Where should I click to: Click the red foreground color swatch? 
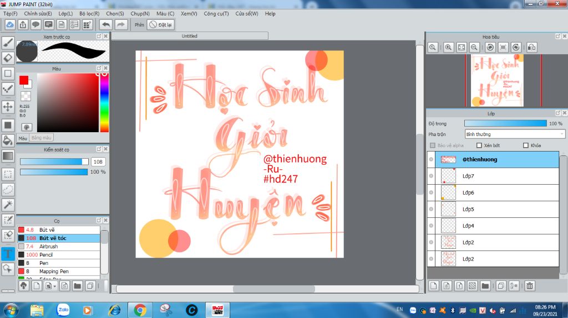[x=23, y=80]
